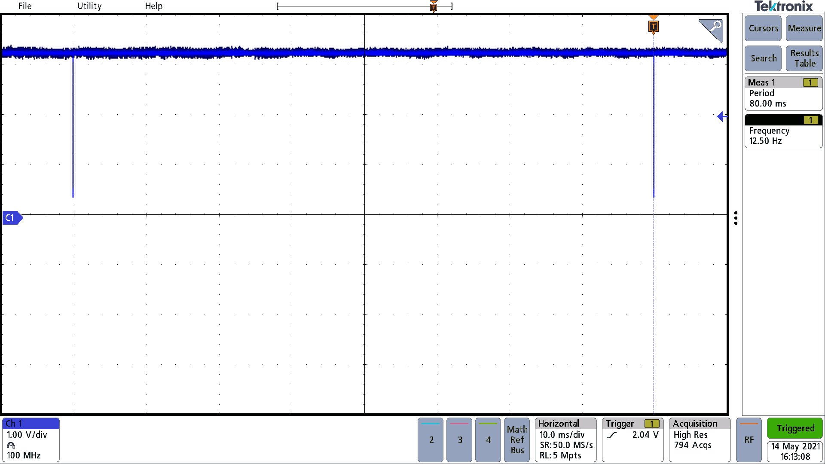Image resolution: width=825 pixels, height=464 pixels.
Task: Click the blue trigger level arrow indicator
Action: pyautogui.click(x=721, y=116)
